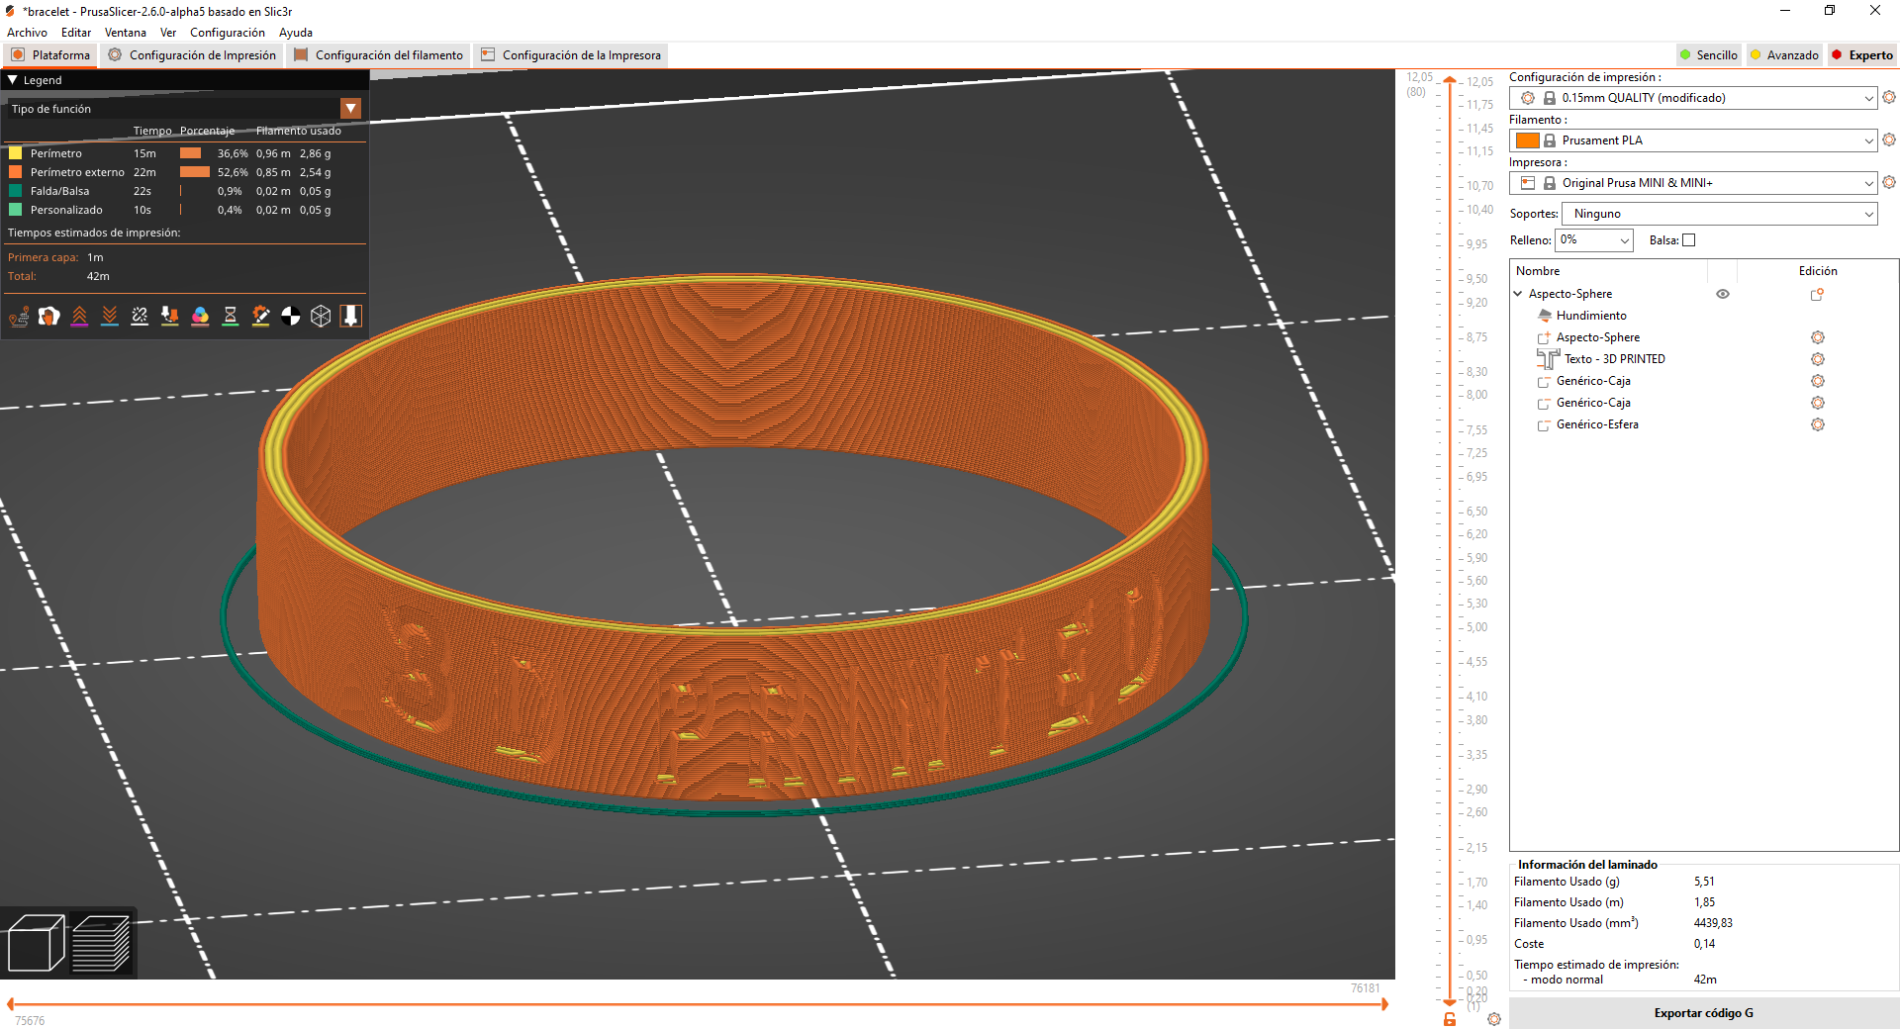Toggle retractions display in legend toolbar
This screenshot has height=1029, width=1900.
[79, 316]
